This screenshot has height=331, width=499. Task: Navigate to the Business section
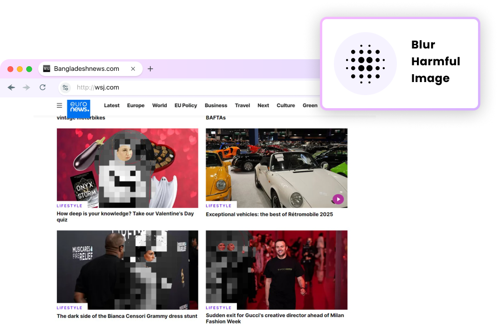(x=215, y=105)
